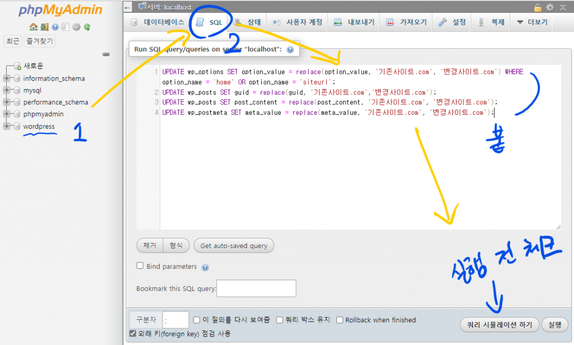Open SQL help icon next to localhost
574x345 pixels.
click(x=290, y=49)
